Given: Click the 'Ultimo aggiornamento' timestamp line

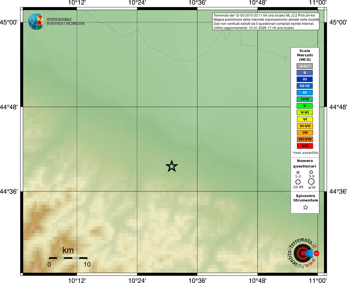Looking at the screenshot, I should (254, 28).
